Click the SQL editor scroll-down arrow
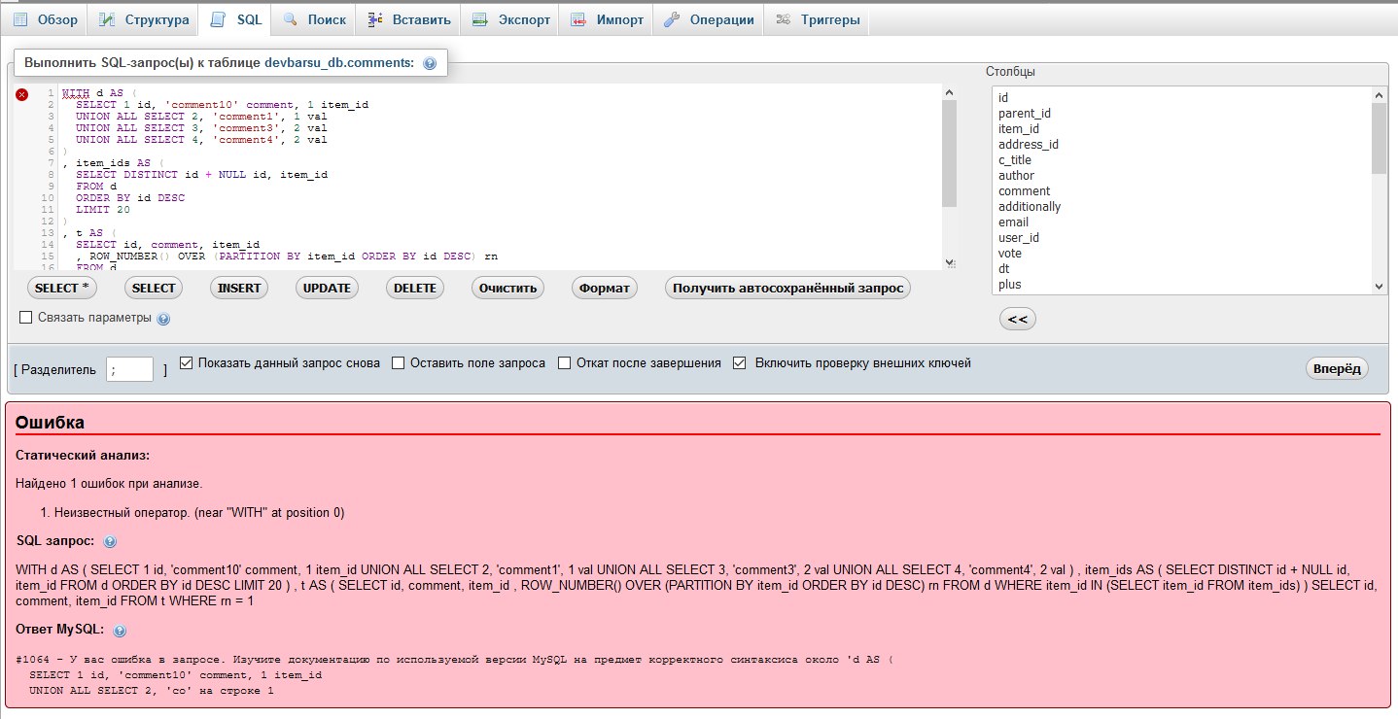The height and width of the screenshot is (719, 1398). click(x=949, y=263)
